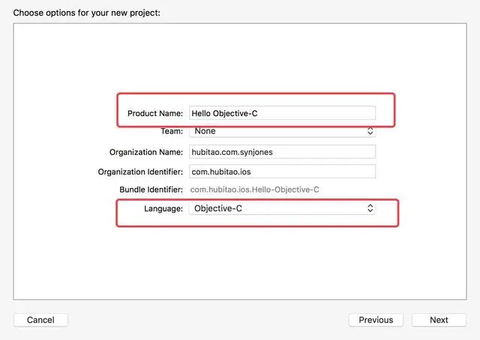Click the Language dropdown chevron arrows
The width and height of the screenshot is (480, 340).
pos(370,209)
